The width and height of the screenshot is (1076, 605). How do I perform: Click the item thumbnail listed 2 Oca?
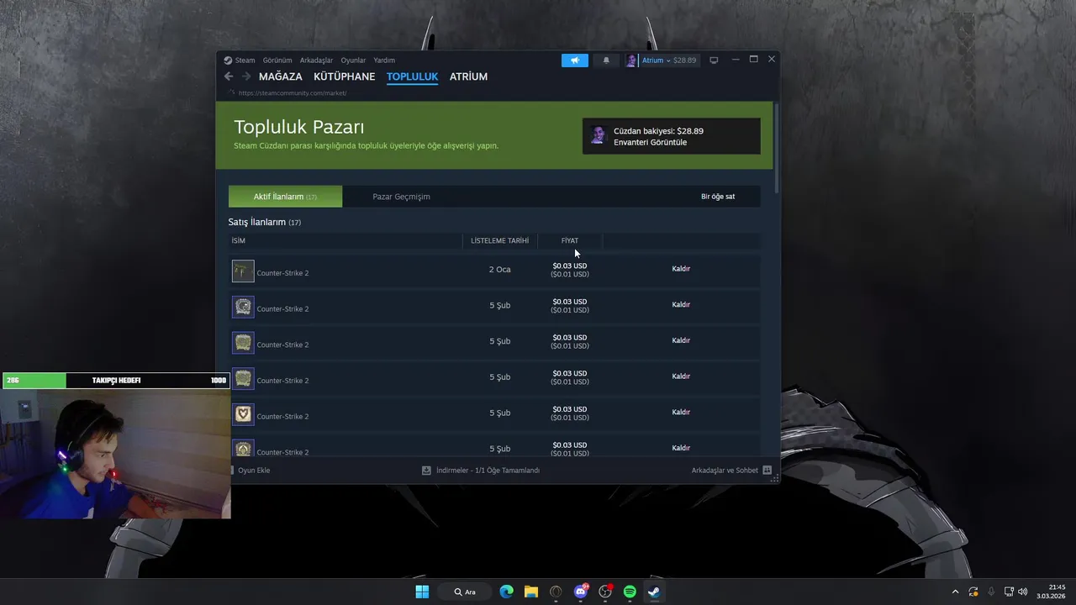243,271
